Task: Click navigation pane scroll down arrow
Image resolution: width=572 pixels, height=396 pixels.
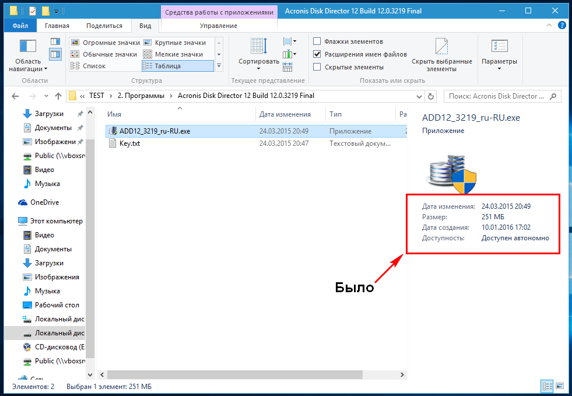Action: click(90, 374)
